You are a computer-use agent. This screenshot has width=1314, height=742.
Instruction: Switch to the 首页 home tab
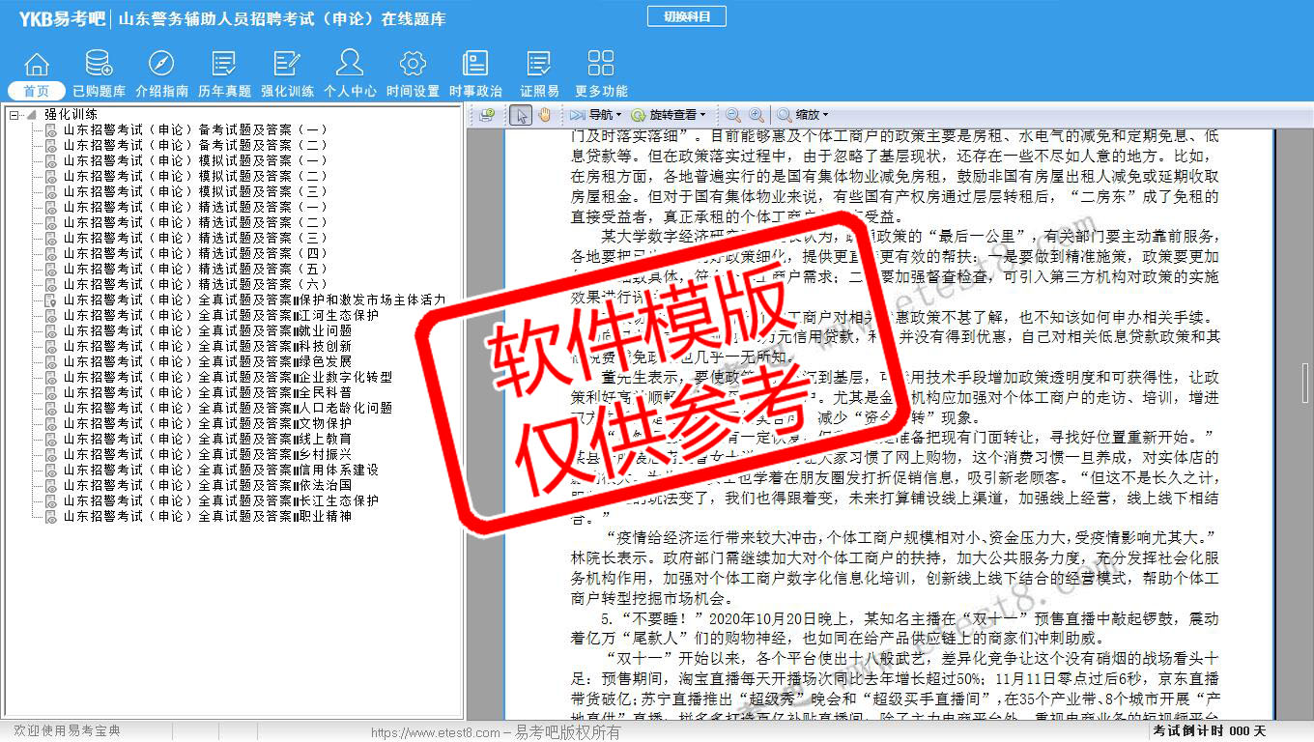click(37, 91)
